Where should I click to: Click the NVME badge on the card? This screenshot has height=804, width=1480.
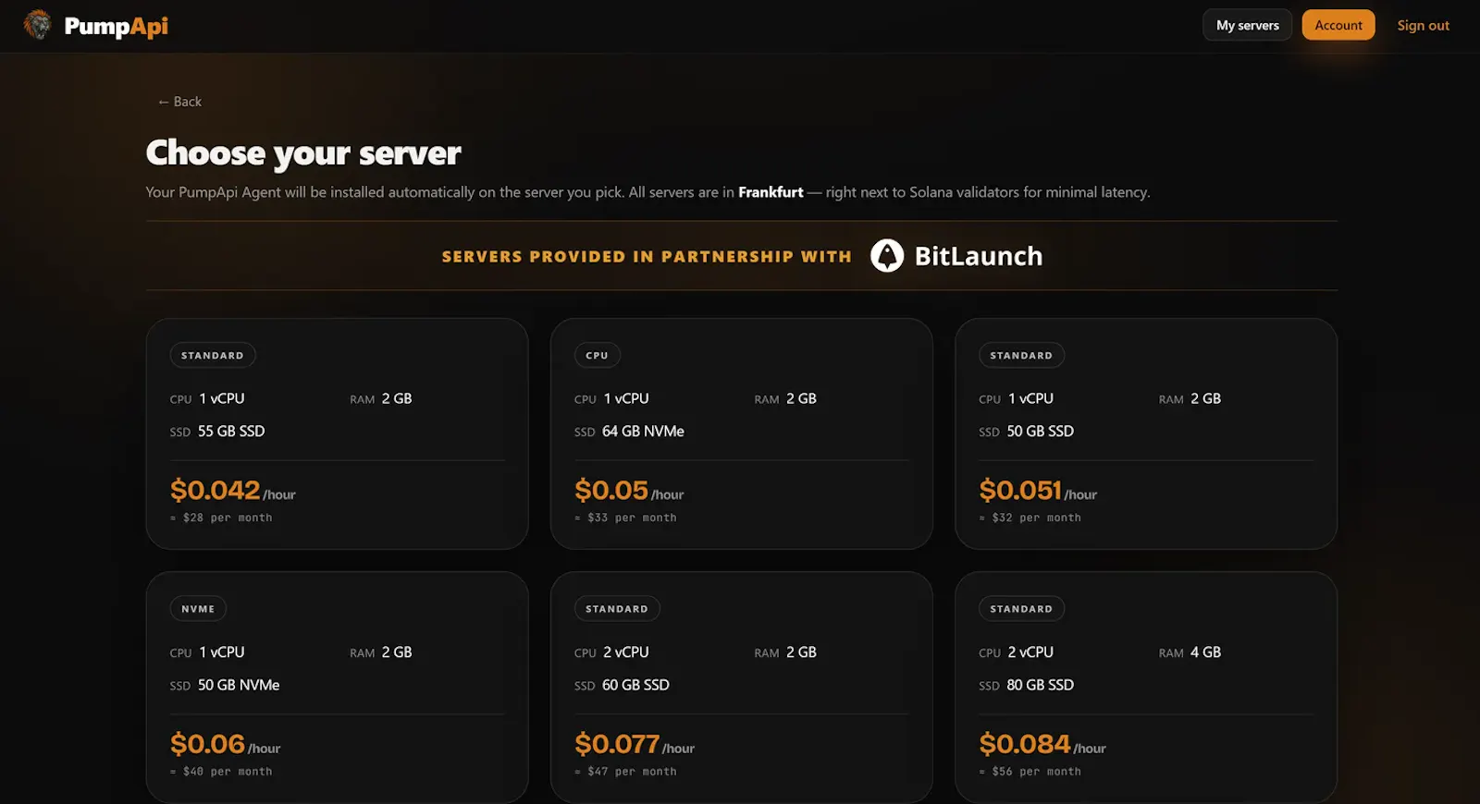click(x=198, y=608)
